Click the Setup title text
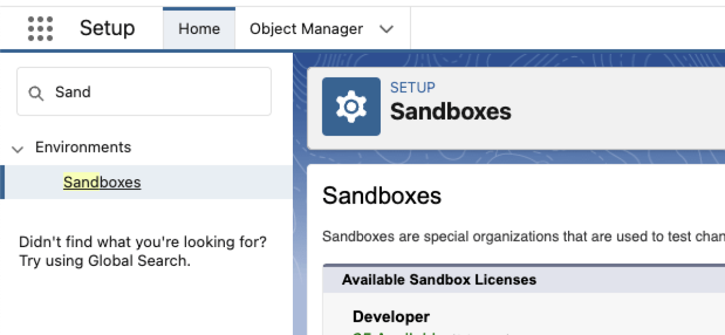This screenshot has height=335, width=725. (x=107, y=28)
